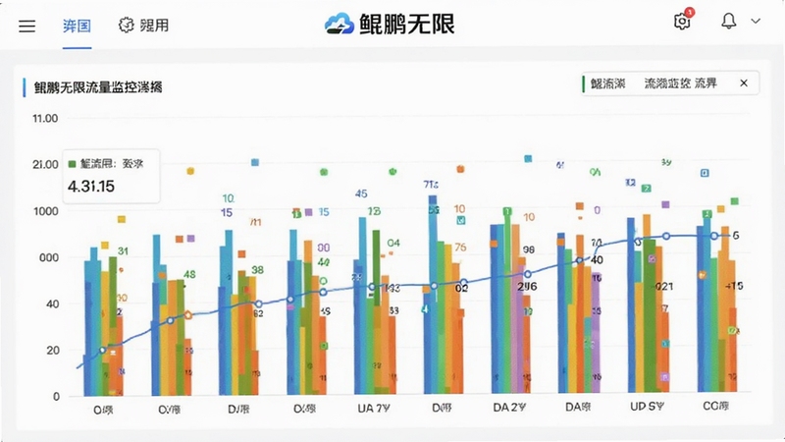Image resolution: width=785 pixels, height=442 pixels.
Task: Open the notifications bell
Action: click(728, 21)
